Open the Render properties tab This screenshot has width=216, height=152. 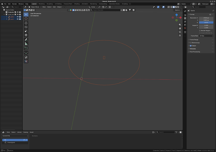(185, 15)
